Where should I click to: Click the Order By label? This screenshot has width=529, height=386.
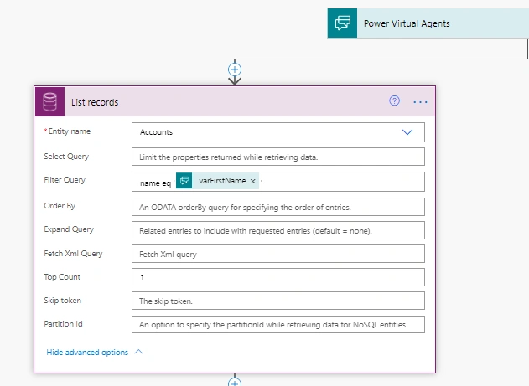[x=60, y=206]
